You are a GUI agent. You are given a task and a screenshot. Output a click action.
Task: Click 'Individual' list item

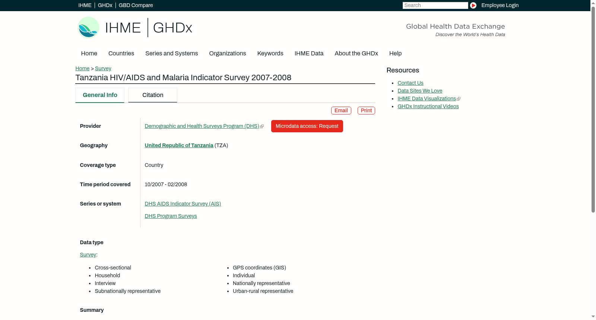point(244,275)
